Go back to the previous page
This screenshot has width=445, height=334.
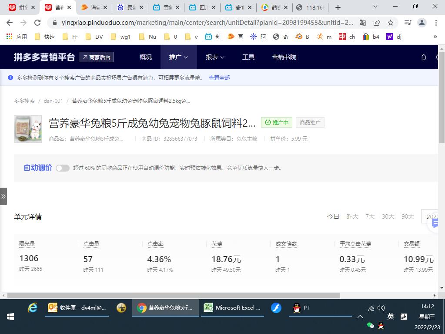[x=10, y=23]
